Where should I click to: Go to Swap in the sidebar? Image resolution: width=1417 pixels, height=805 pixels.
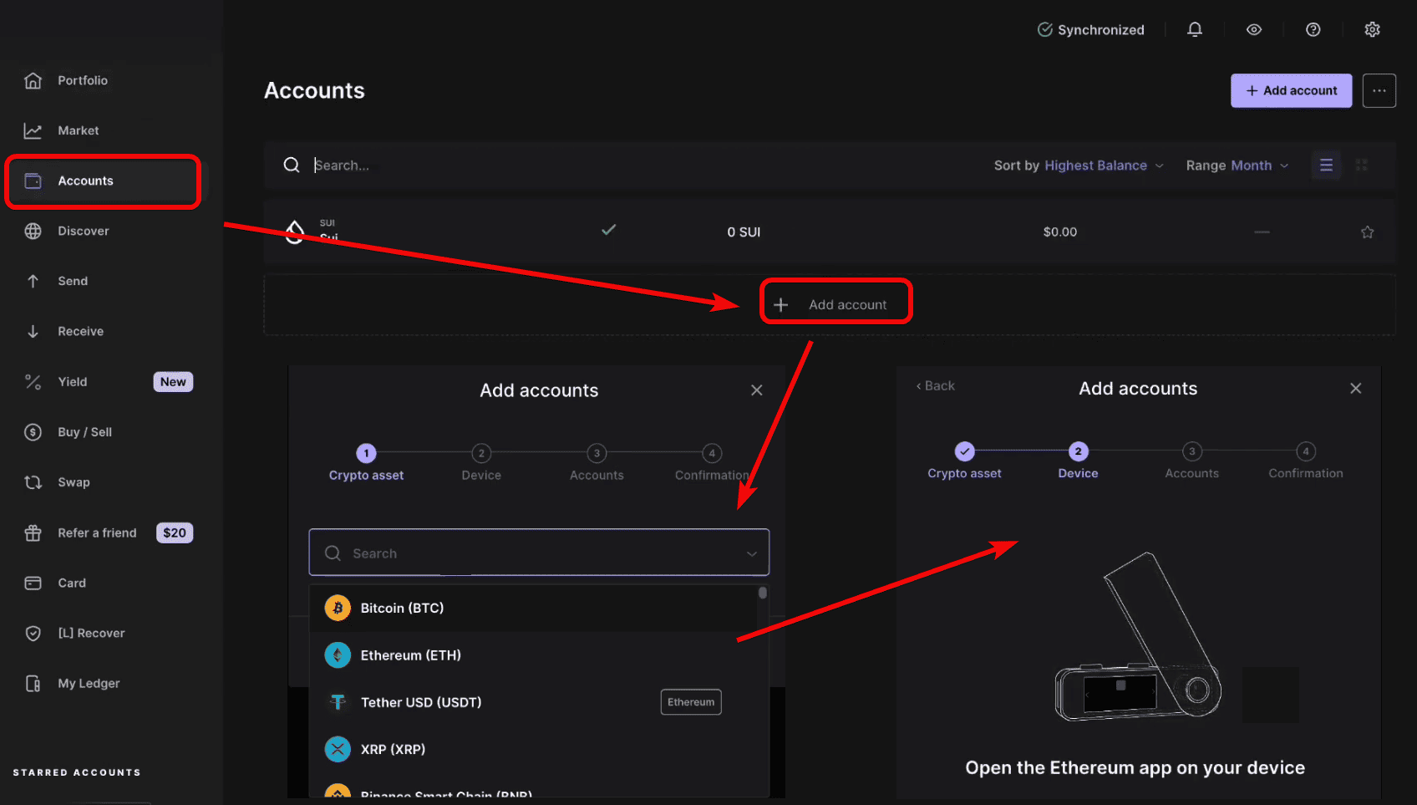point(74,482)
